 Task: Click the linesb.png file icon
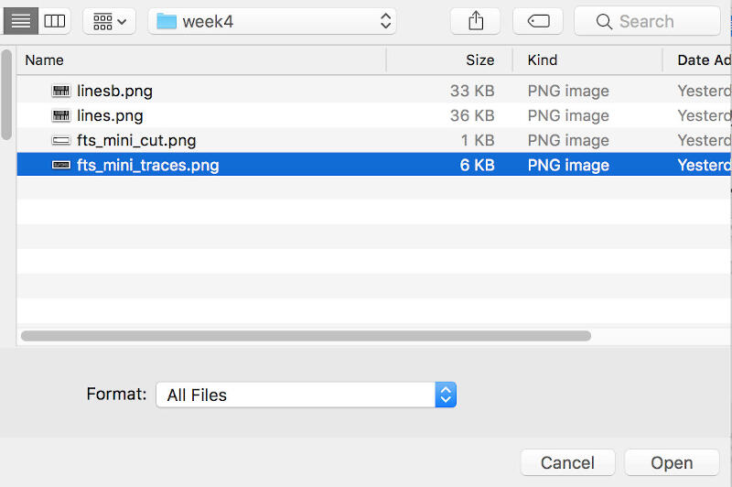61,92
